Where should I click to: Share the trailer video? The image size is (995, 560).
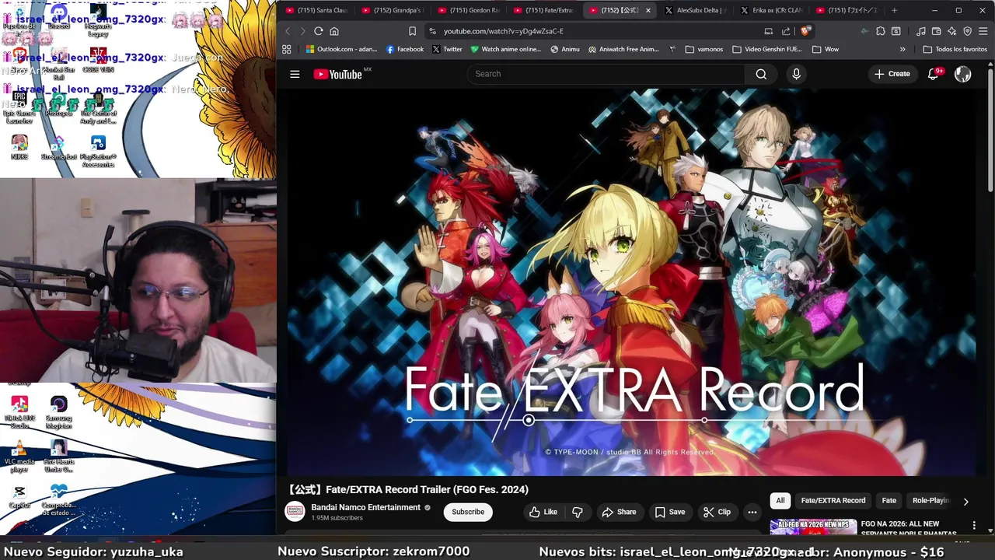[619, 512]
